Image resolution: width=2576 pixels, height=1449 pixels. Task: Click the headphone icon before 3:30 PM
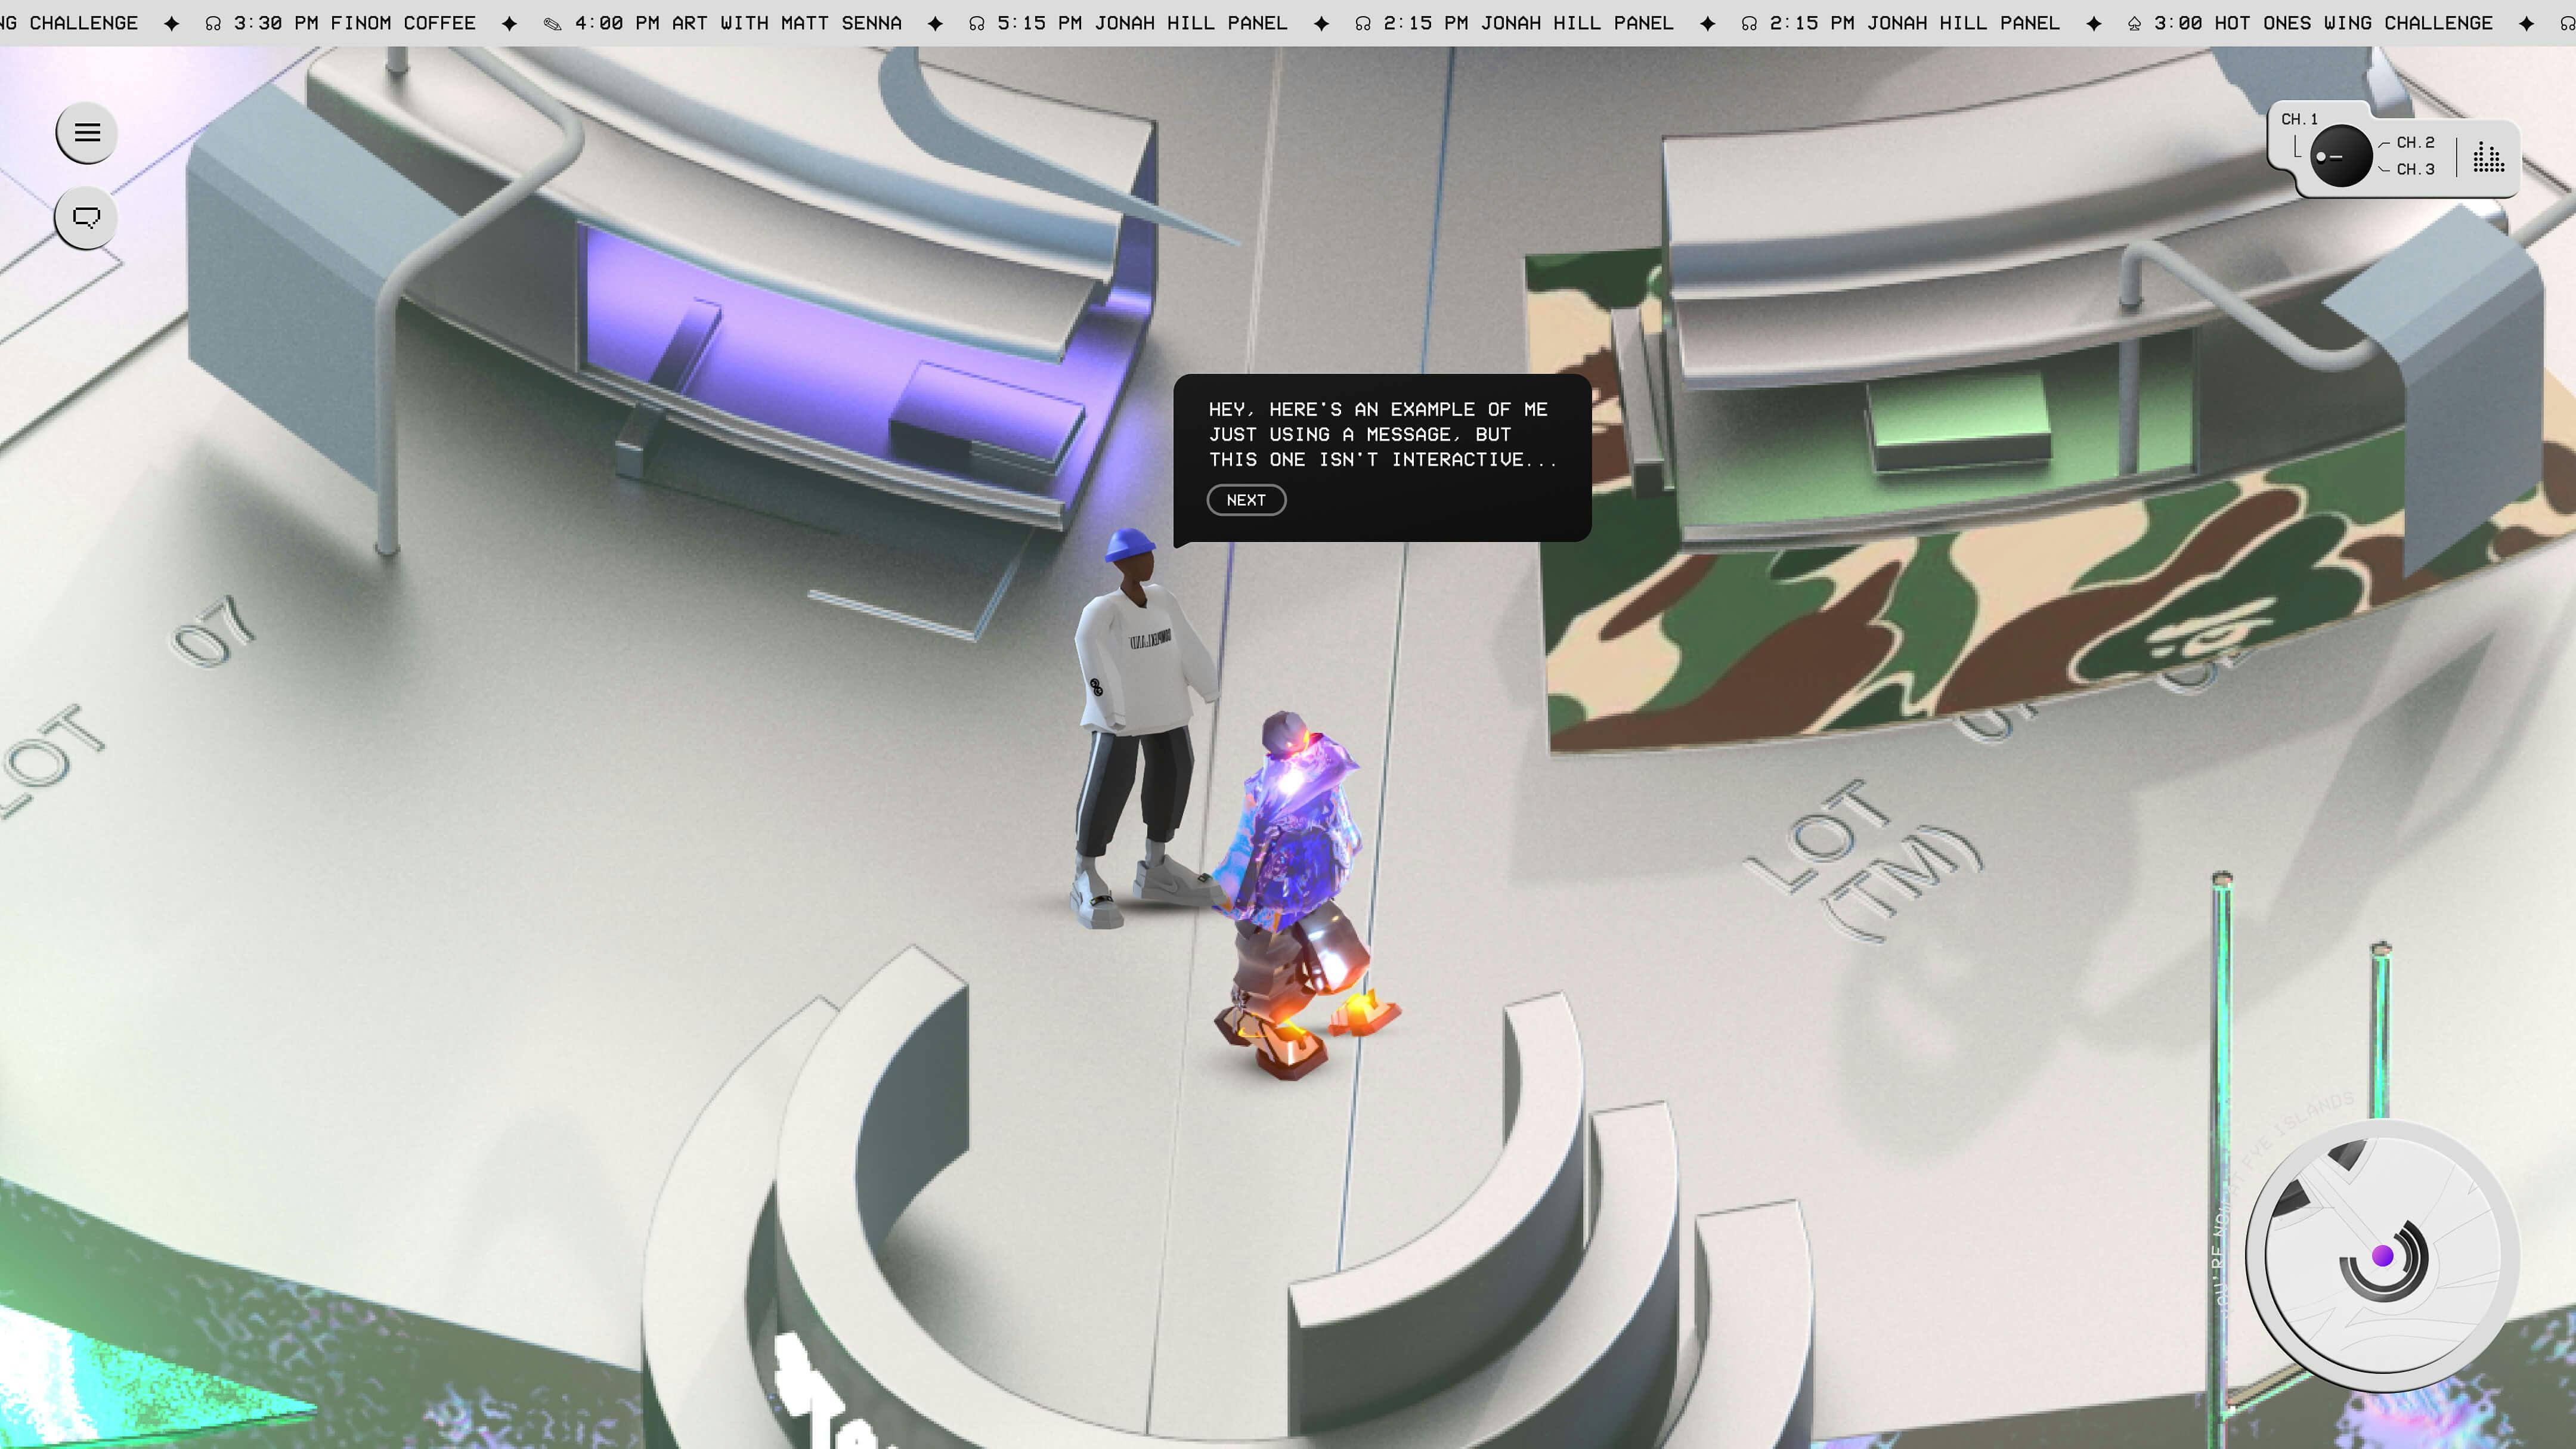coord(213,23)
